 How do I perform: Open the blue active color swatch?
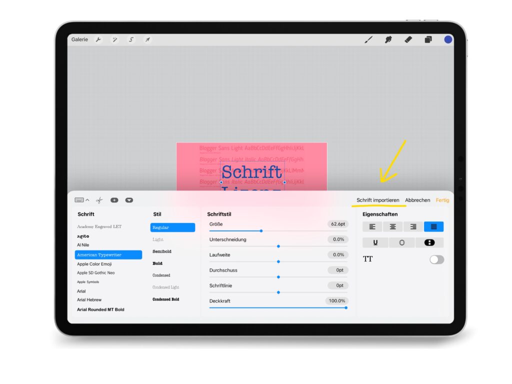[x=448, y=39]
